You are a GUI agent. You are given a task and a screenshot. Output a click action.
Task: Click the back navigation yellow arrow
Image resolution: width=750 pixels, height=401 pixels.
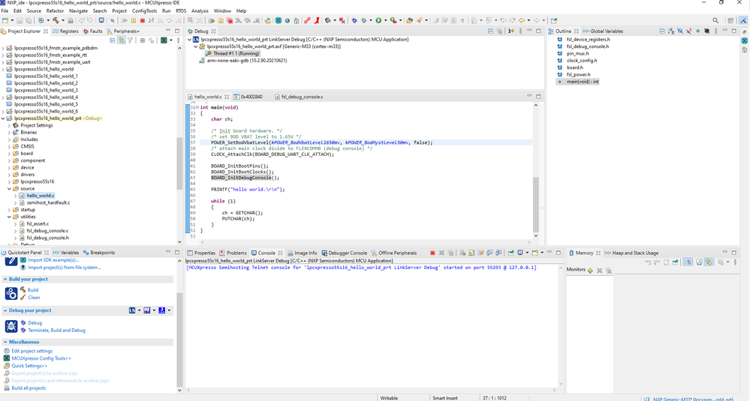point(521,20)
